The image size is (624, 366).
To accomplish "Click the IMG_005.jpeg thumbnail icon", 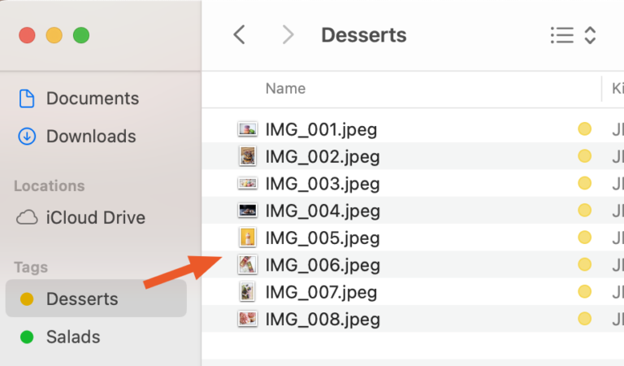I will pos(248,237).
